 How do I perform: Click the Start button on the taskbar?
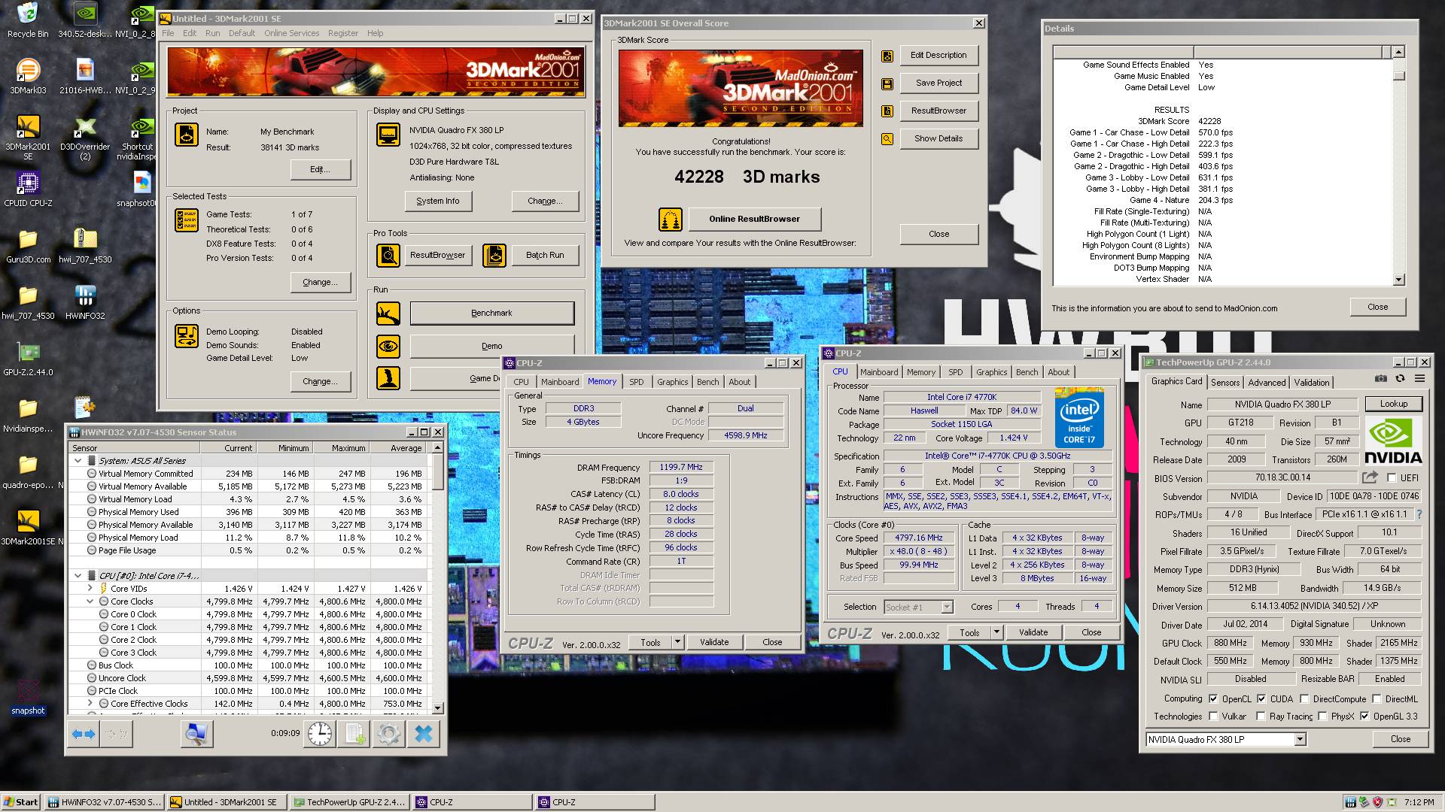21,802
